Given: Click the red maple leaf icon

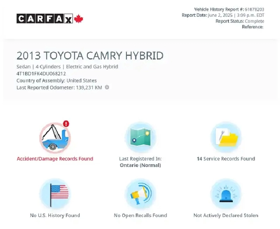Looking at the screenshot, I should point(79,19).
